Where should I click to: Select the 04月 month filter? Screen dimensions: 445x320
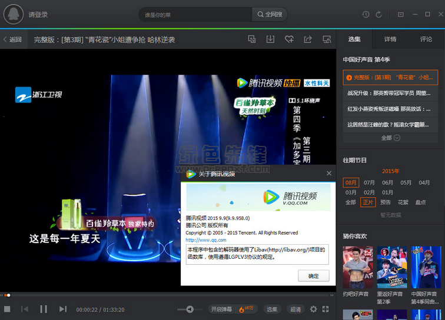(424, 182)
